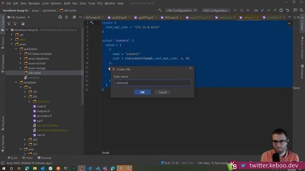Open the VCS menu

100,3
